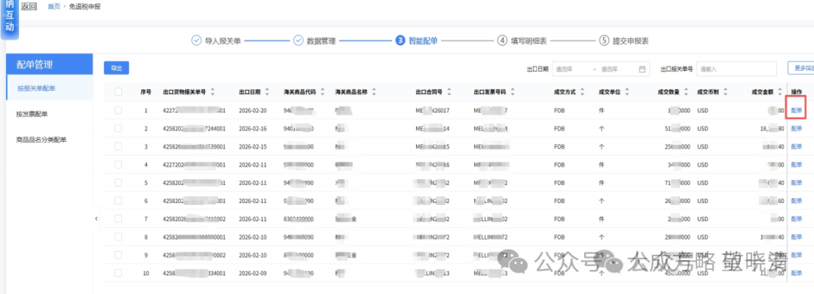
Task: Go to the 数据管理 step
Action: [x=321, y=41]
